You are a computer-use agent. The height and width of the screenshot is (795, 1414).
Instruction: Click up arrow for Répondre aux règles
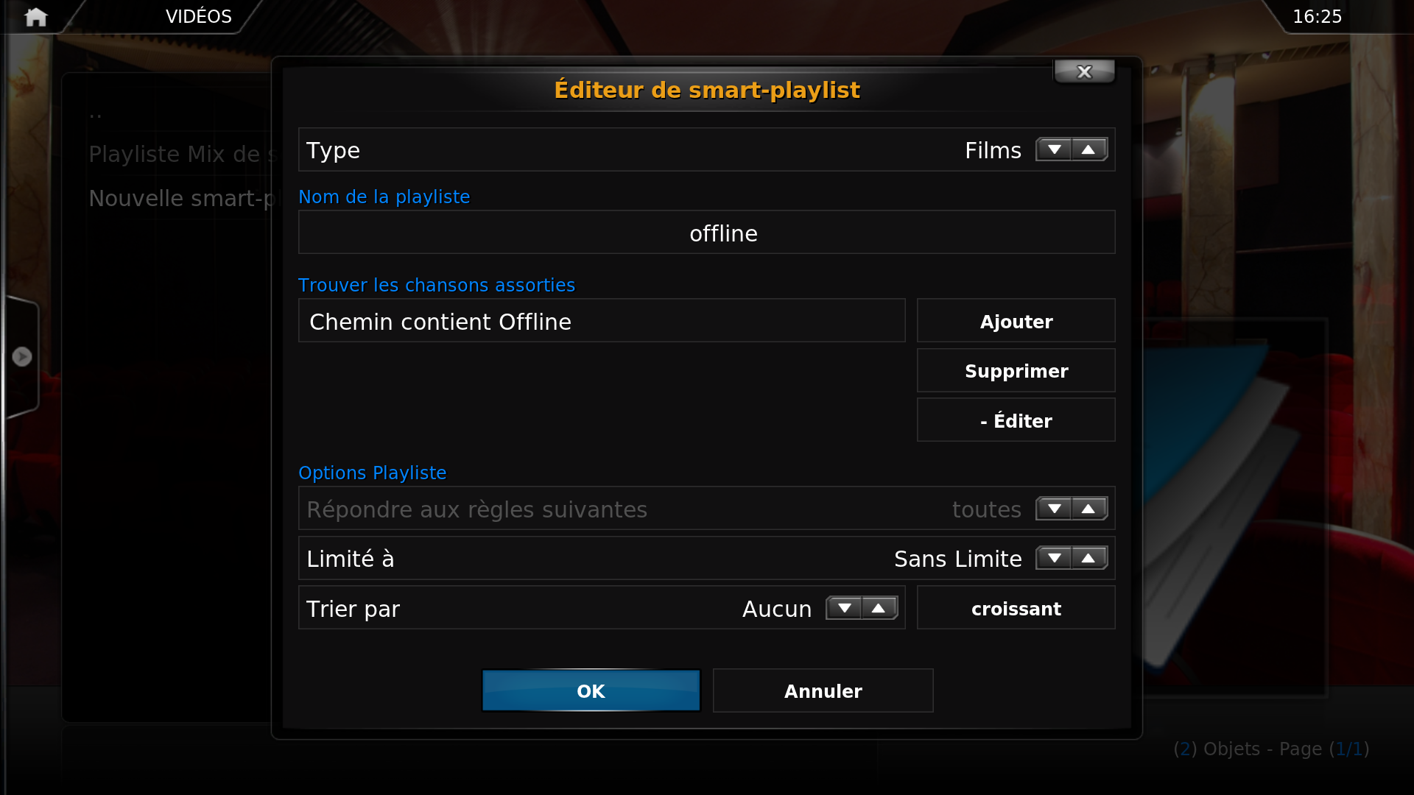pos(1088,509)
